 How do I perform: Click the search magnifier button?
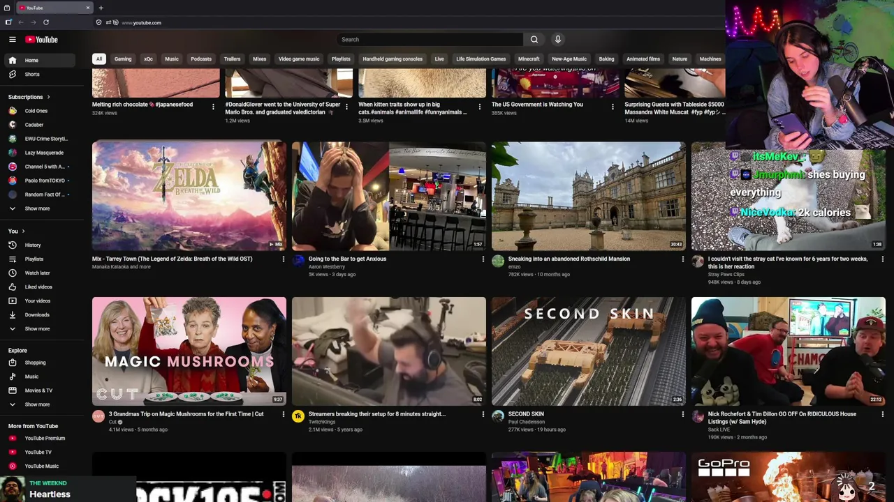tap(534, 40)
